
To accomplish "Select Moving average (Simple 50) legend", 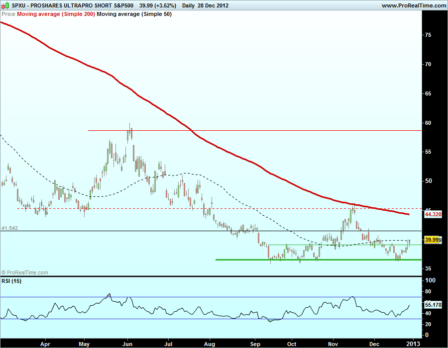I will [134, 14].
